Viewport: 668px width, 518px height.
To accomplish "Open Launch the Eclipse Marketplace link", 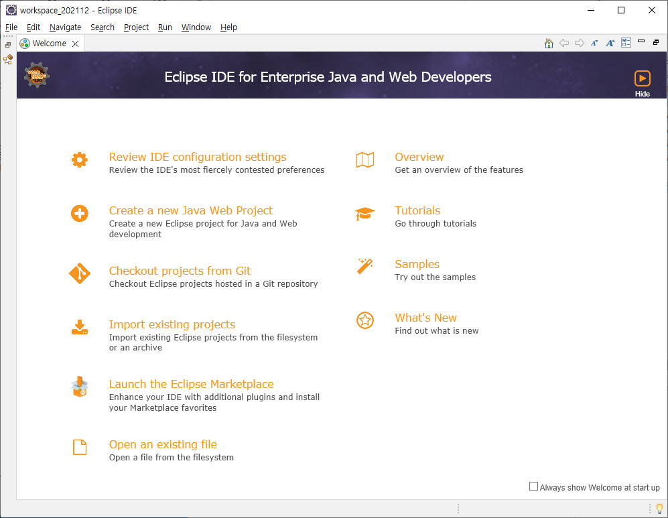I will click(x=191, y=384).
